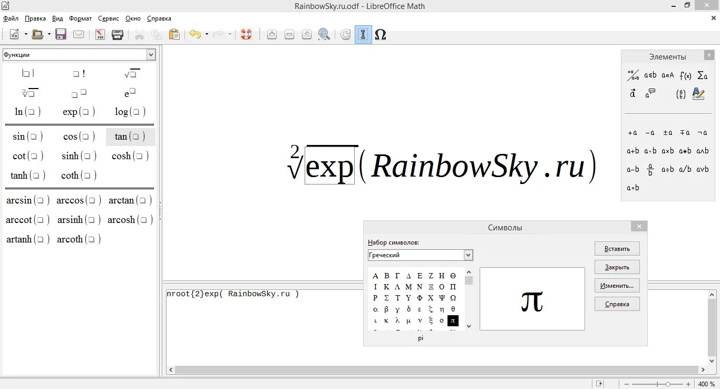The image size is (720, 389).
Task: Open the Греческий symbol set dropdown
Action: [x=468, y=255]
